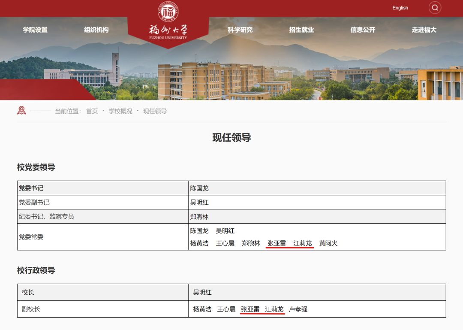Open the 走进福大 navigation menu
This screenshot has width=463, height=330.
pos(423,30)
